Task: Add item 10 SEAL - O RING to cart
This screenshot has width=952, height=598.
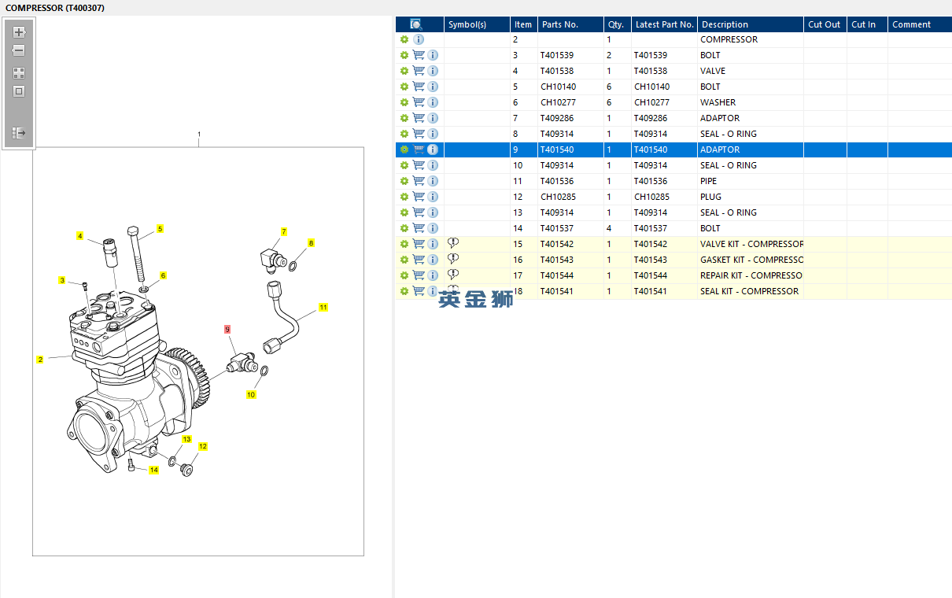Action: tap(419, 165)
